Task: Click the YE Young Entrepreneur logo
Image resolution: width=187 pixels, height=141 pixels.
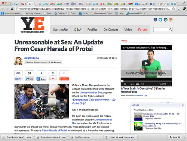Action: [33, 25]
